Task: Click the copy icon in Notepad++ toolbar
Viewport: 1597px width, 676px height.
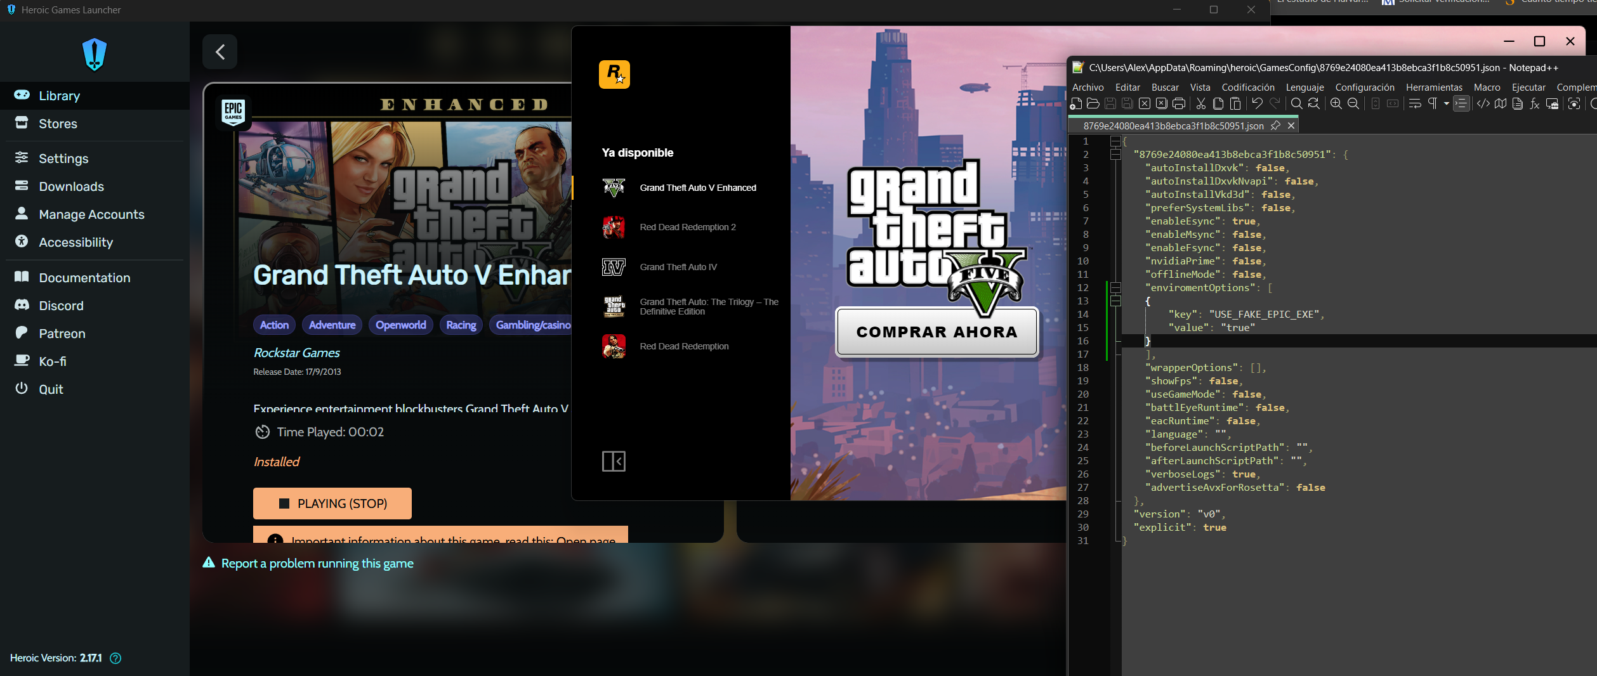Action: click(x=1218, y=104)
